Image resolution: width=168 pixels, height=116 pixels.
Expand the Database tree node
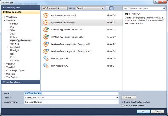coord(4,74)
